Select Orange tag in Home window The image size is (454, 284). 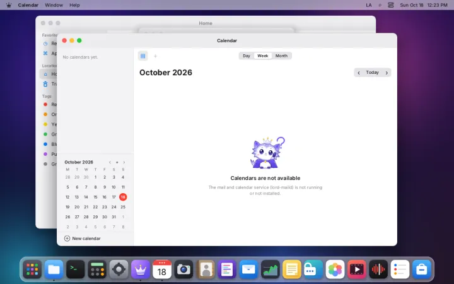[48, 114]
